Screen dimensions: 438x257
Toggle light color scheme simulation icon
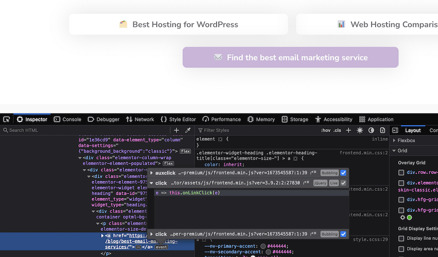pyautogui.click(x=360, y=130)
